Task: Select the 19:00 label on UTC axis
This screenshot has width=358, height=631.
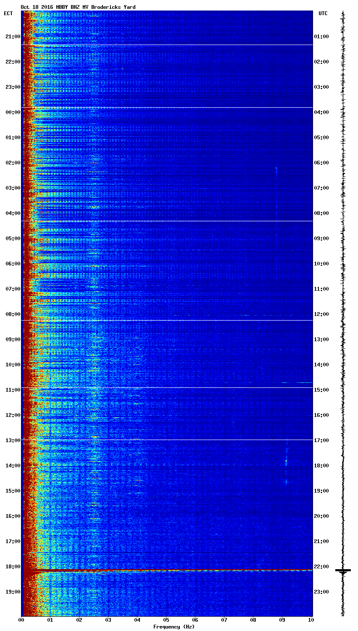Action: [x=321, y=491]
